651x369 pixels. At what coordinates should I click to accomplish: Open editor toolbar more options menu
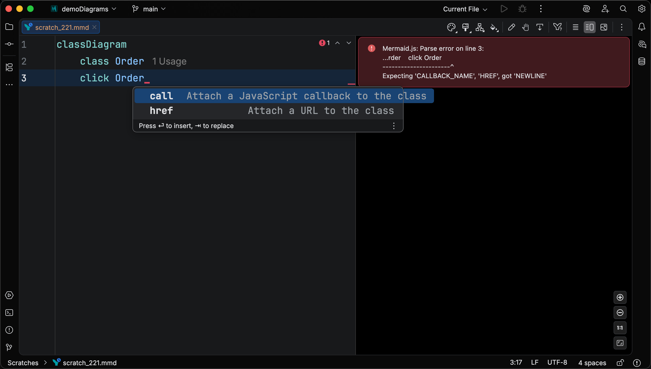(x=622, y=27)
